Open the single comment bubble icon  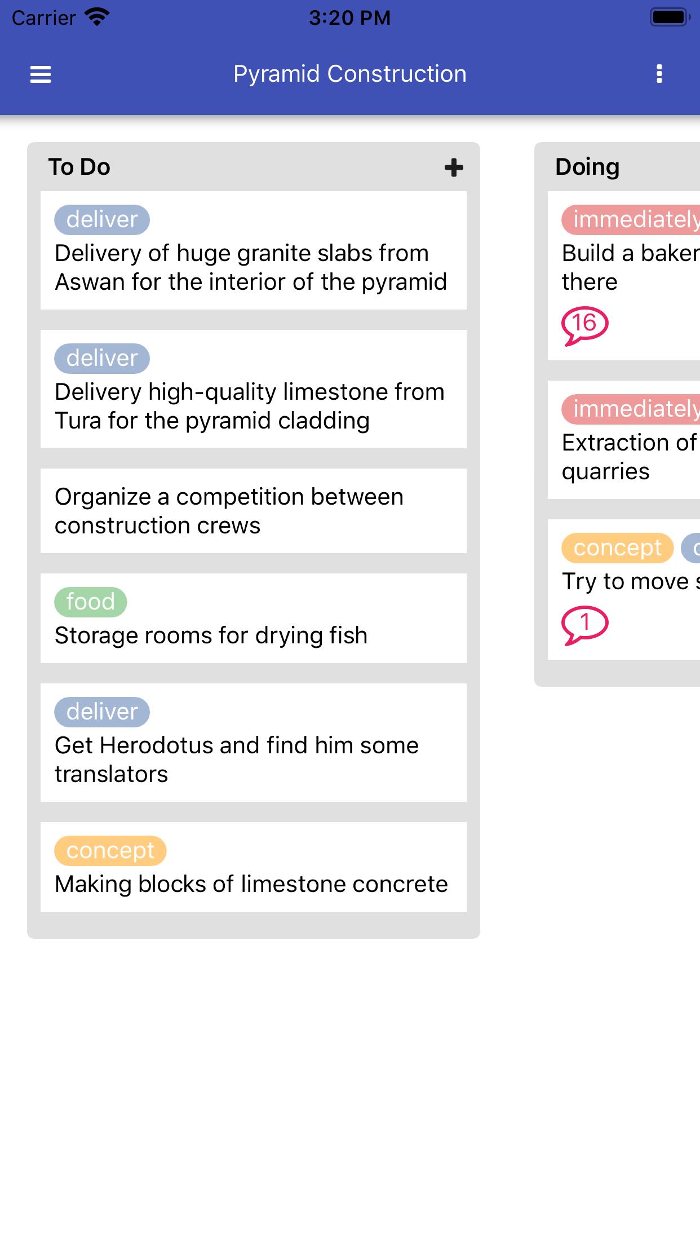point(584,625)
